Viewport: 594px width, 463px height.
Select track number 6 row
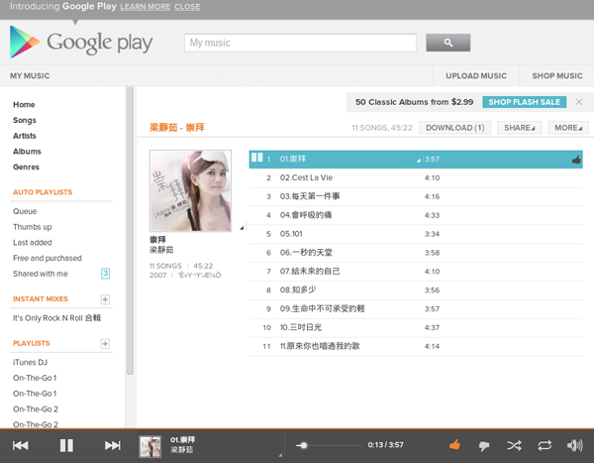tap(416, 253)
